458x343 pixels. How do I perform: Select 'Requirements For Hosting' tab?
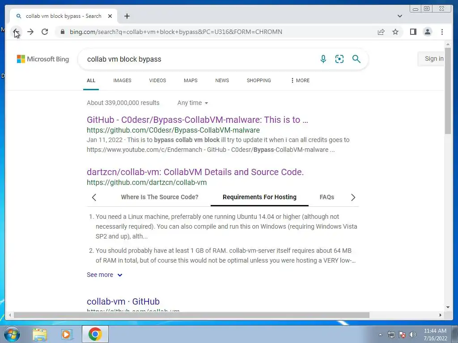pyautogui.click(x=259, y=197)
